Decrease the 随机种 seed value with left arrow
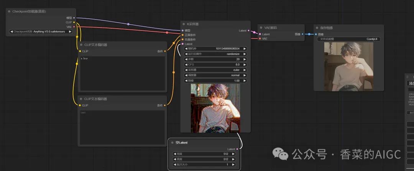414x171 pixels. pos(186,49)
